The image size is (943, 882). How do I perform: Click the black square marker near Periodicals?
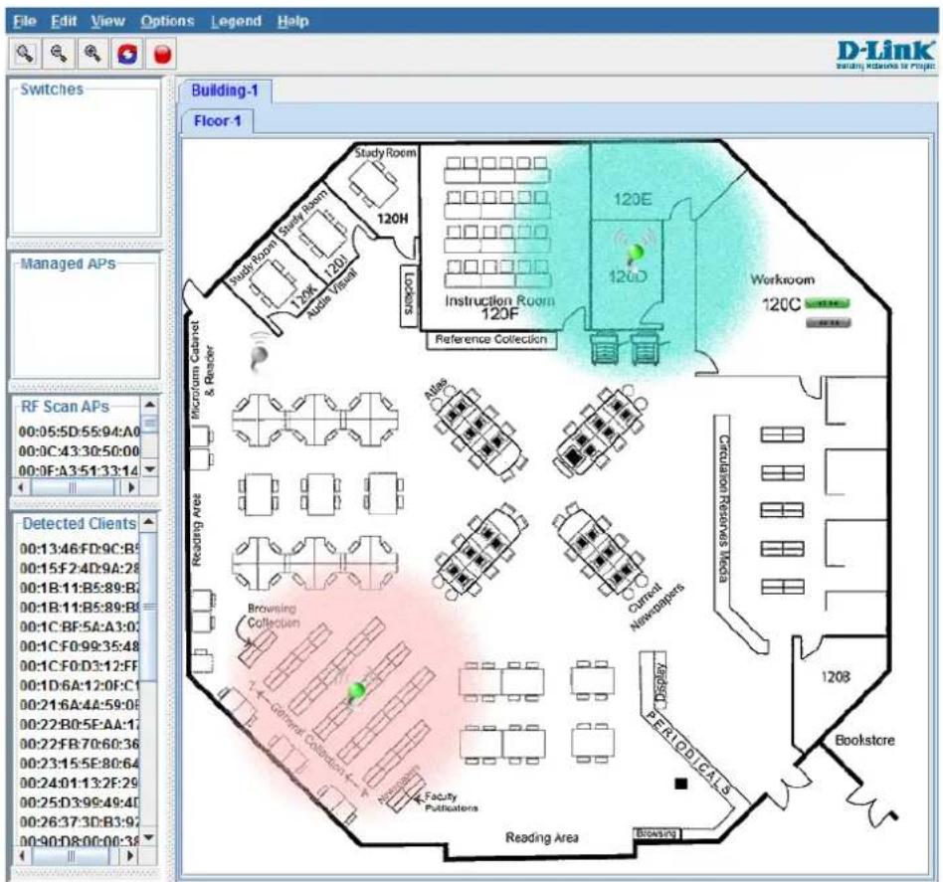click(x=680, y=784)
